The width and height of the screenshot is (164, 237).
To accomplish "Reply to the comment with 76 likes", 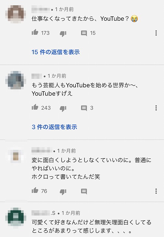I will click(x=84, y=191).
